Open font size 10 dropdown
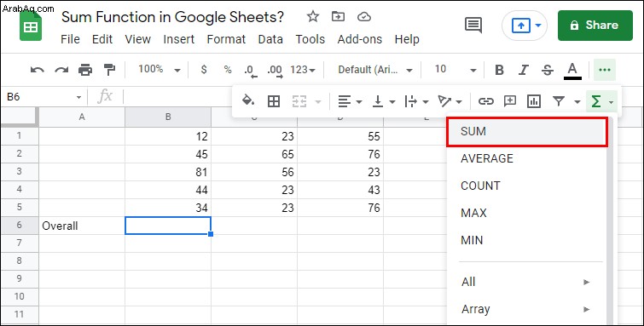This screenshot has height=326, width=644. click(x=455, y=70)
